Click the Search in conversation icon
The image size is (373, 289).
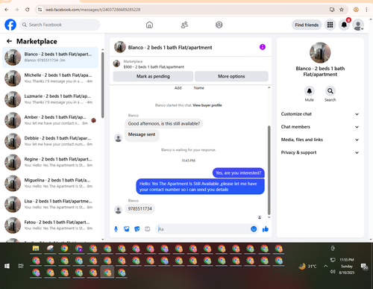(x=330, y=91)
